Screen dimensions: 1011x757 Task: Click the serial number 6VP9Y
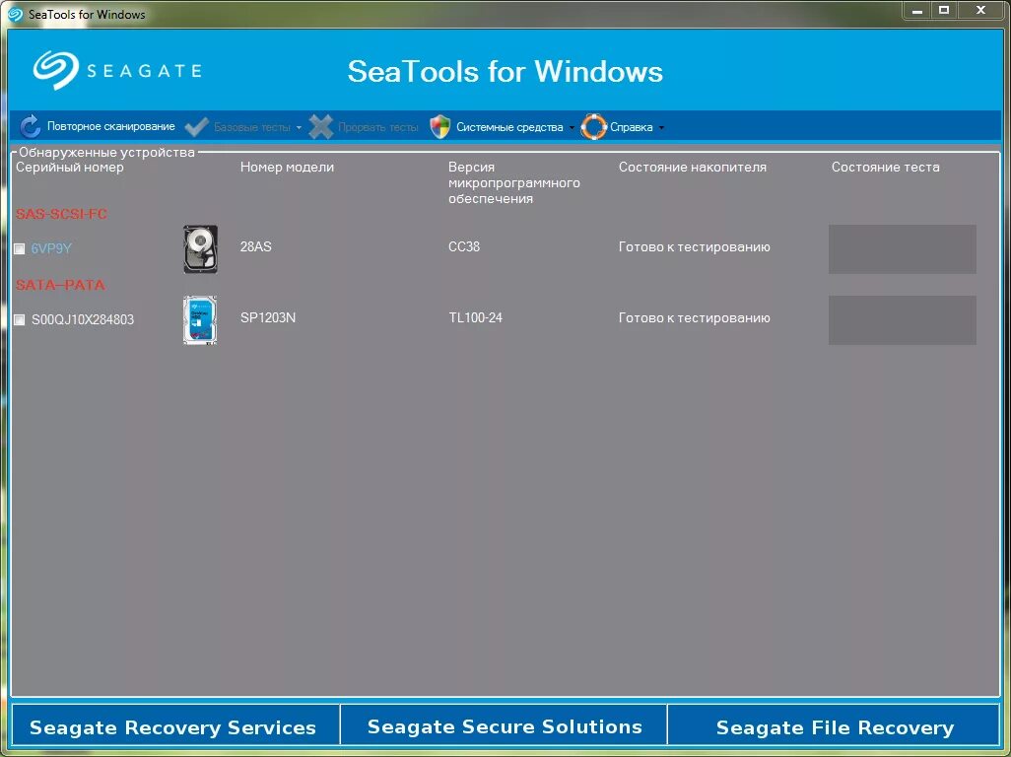click(x=51, y=249)
